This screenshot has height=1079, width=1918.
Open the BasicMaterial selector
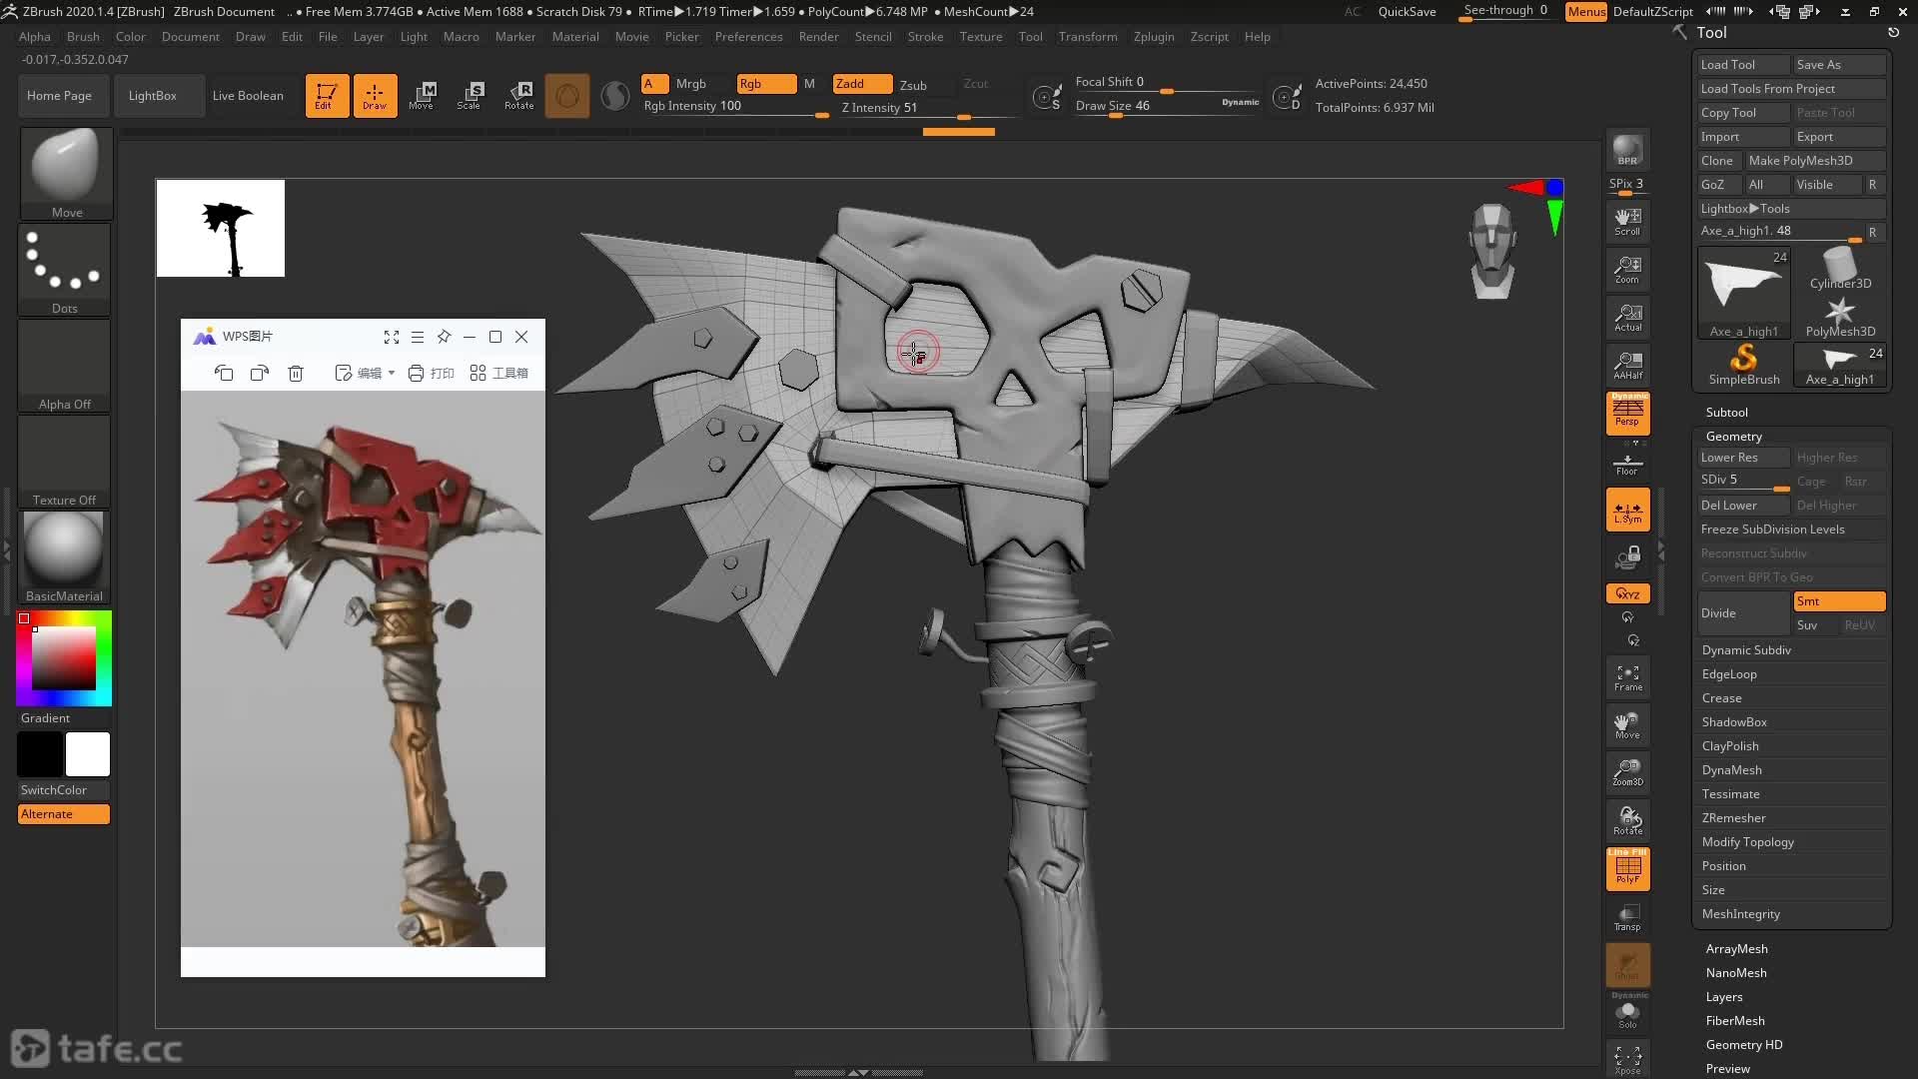point(64,555)
